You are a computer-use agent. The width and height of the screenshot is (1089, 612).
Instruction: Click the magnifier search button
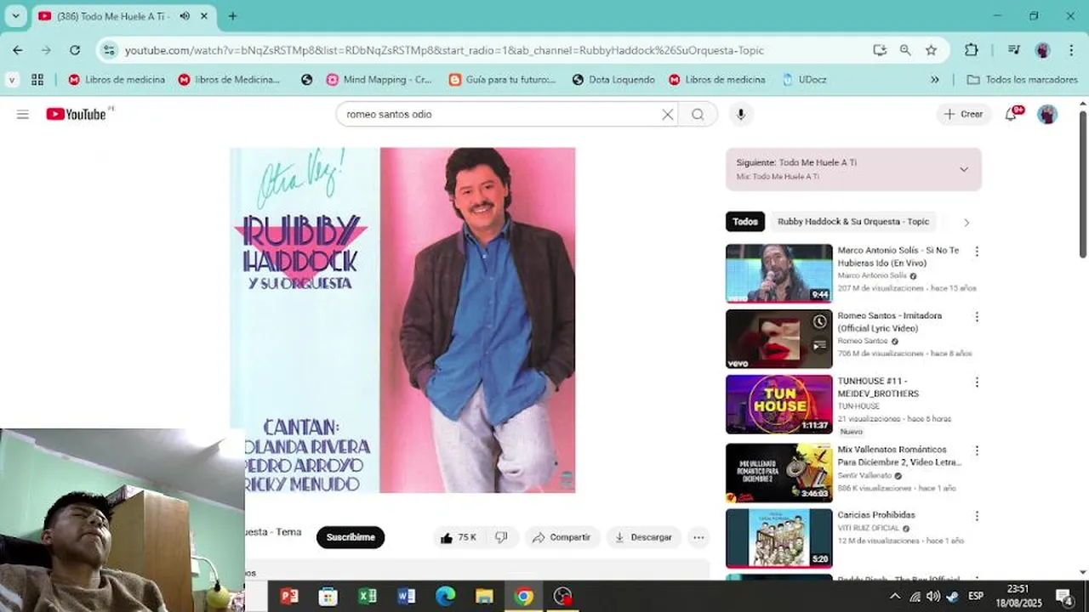(x=698, y=114)
